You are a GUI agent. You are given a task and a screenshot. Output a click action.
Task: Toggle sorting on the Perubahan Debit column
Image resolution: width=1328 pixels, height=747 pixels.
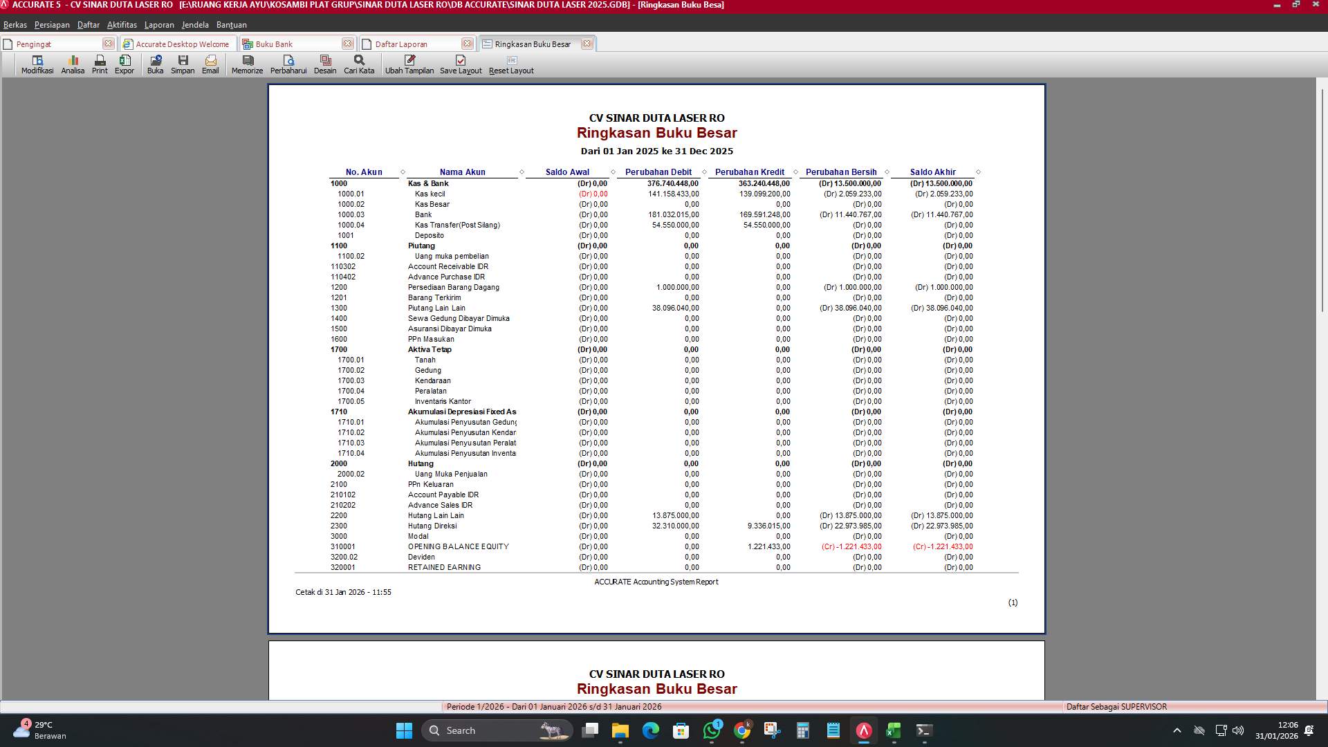[657, 172]
